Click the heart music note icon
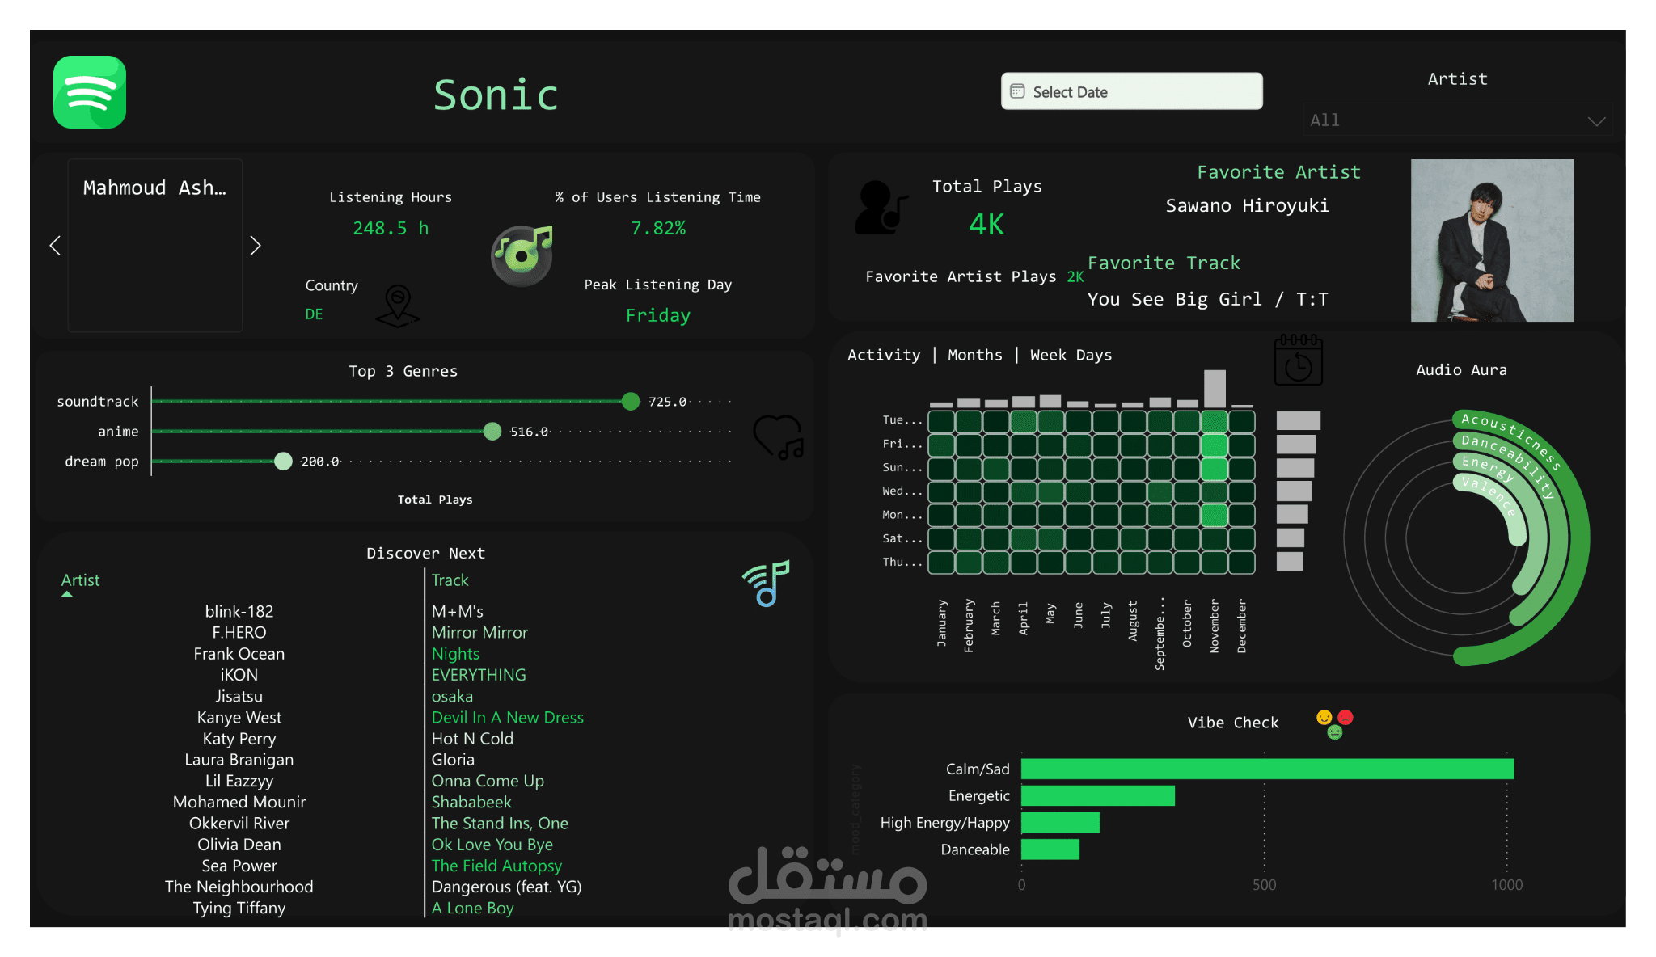This screenshot has width=1656, height=957. pos(778,437)
